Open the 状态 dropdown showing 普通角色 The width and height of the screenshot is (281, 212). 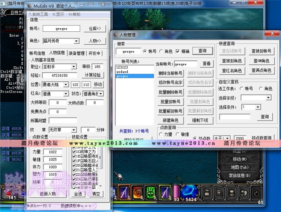click(x=100, y=94)
